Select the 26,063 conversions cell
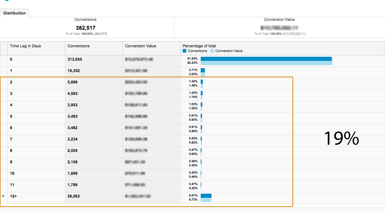385x212 pixels. tap(74, 196)
